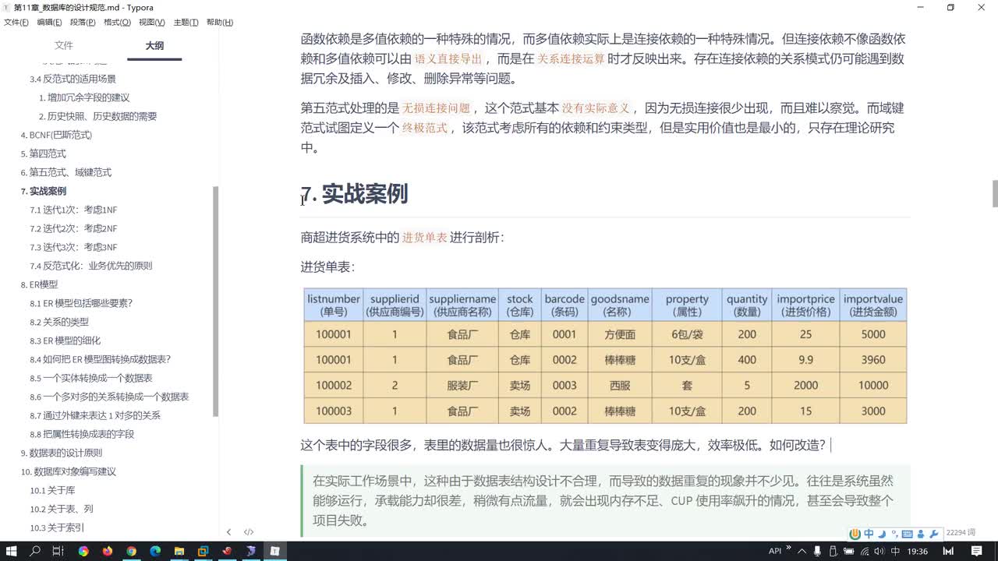Click table cell 方便面

(x=620, y=334)
